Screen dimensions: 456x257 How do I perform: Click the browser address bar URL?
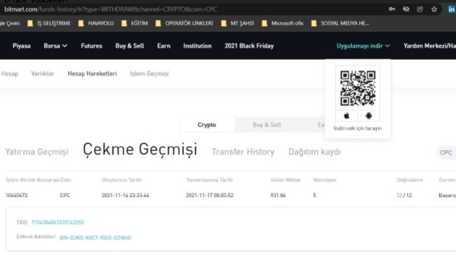(x=110, y=9)
